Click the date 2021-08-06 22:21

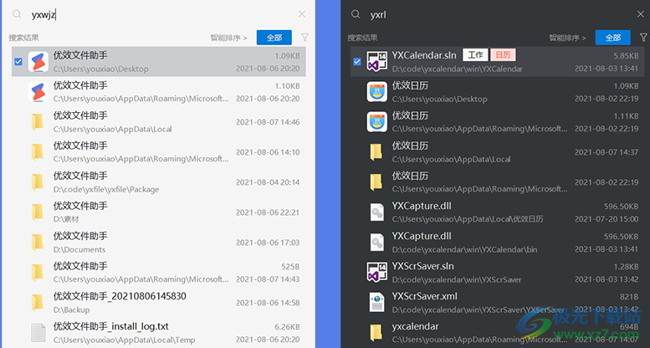click(x=268, y=212)
